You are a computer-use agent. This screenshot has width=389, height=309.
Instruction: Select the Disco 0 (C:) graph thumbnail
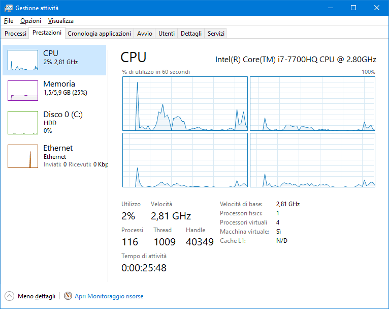23,123
